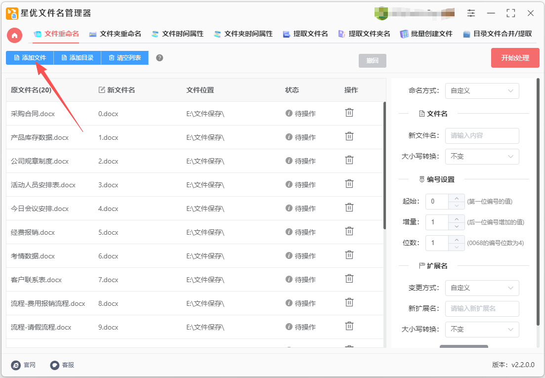545x378 pixels.
Task: Open 扩展名 section's 大小写转换 dropdown
Action: point(482,329)
